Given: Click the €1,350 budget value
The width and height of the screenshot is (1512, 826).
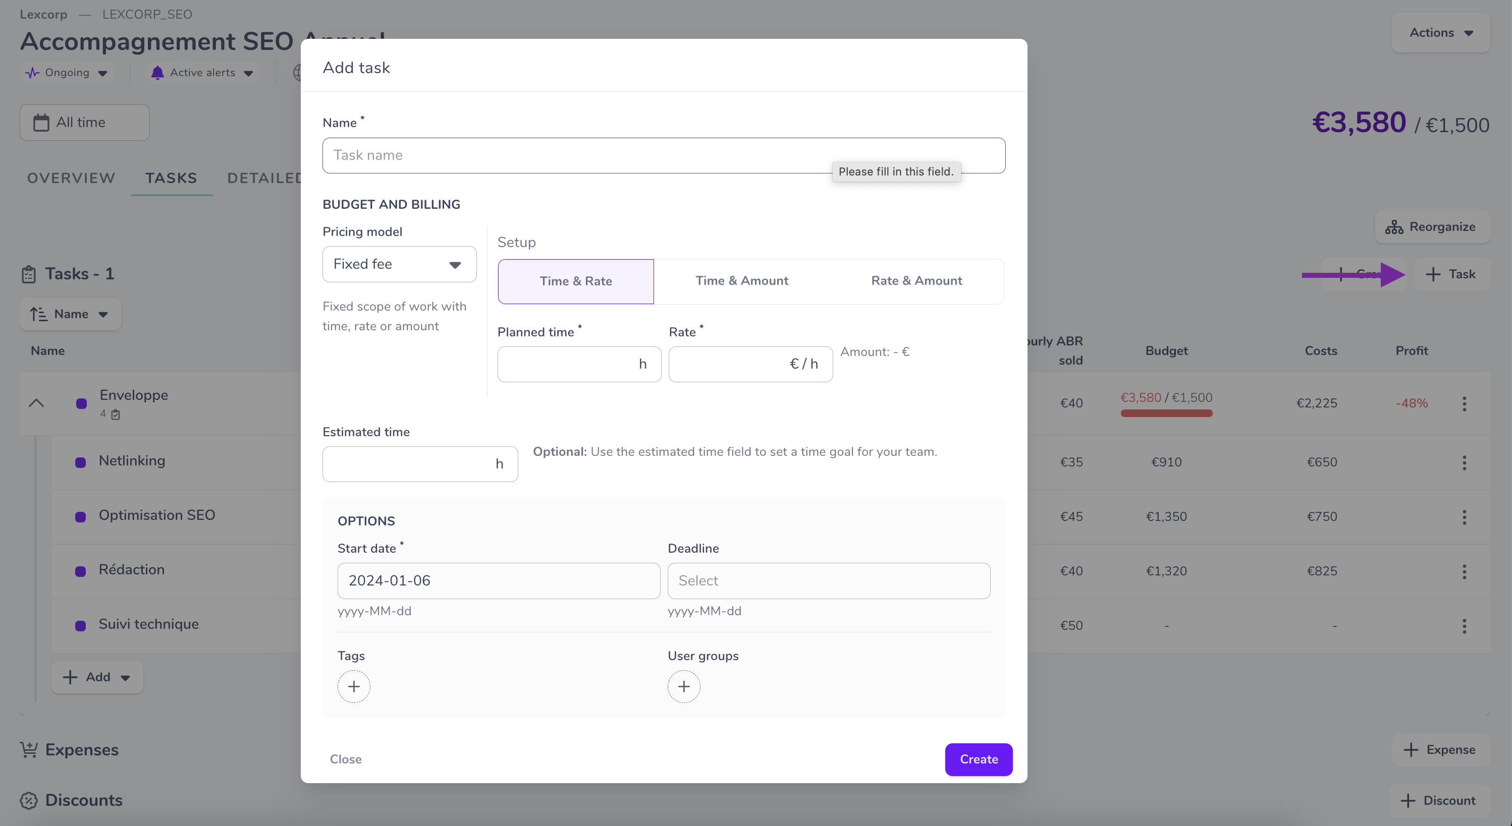Looking at the screenshot, I should click(1166, 517).
